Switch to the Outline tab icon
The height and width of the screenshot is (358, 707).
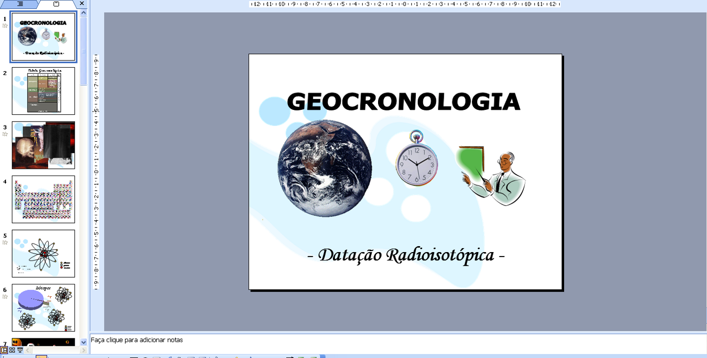pos(20,4)
